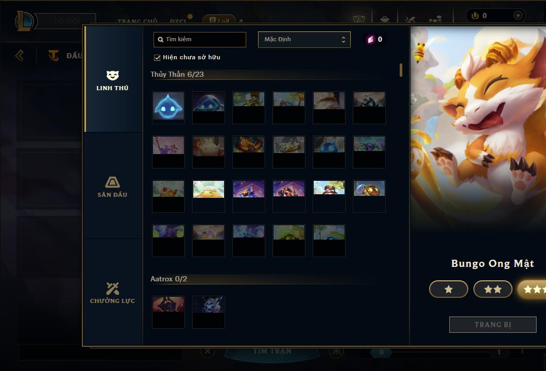Open the Chưởng Lực tab
Screen dimensions: 546x371
[112, 293]
